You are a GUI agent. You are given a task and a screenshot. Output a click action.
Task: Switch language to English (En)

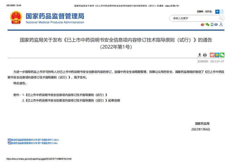(221, 12)
